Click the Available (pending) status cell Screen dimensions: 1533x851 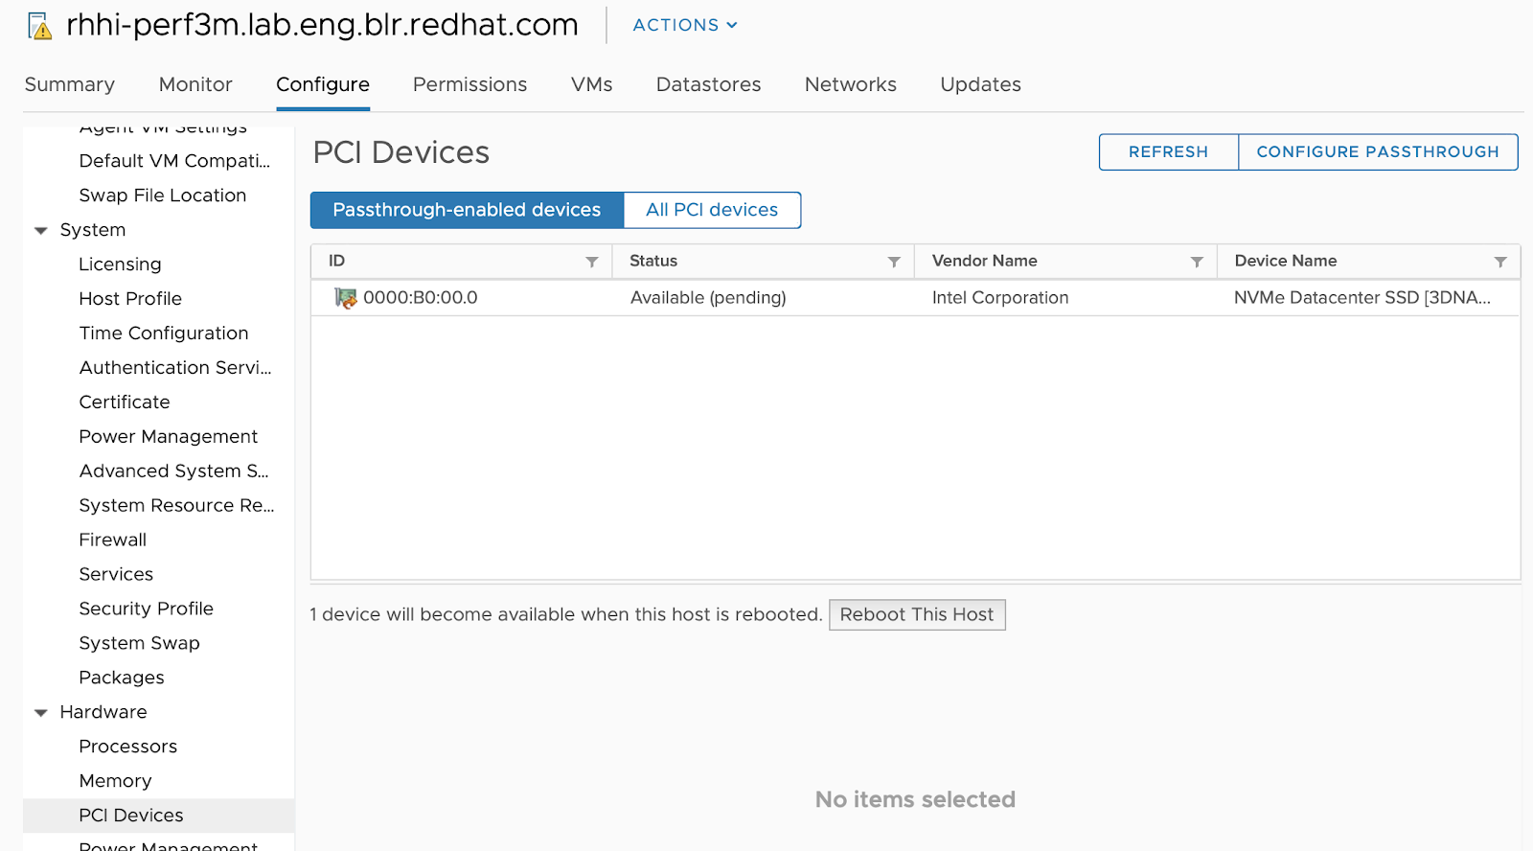(708, 298)
